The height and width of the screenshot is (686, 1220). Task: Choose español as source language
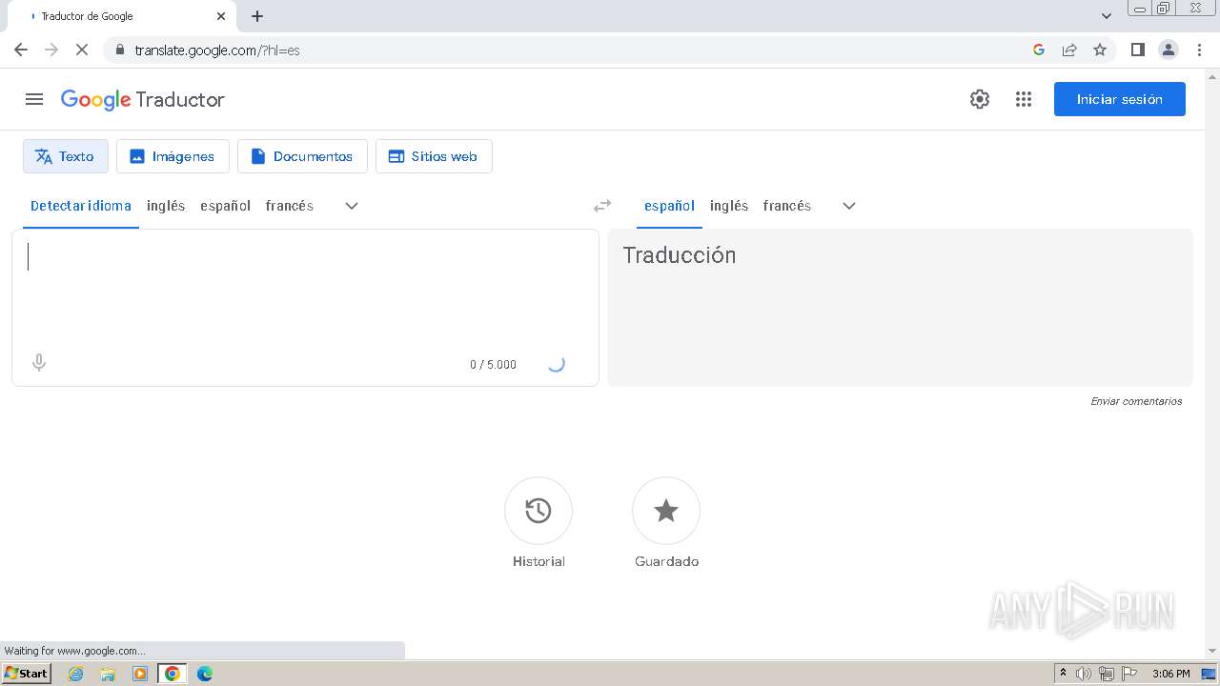225,206
